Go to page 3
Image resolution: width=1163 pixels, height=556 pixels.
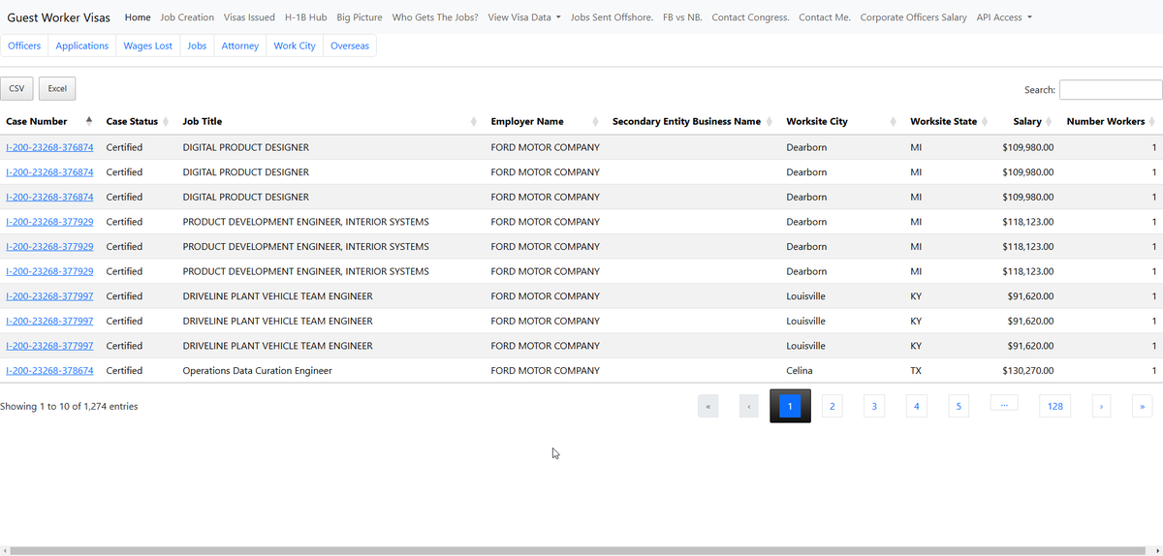[x=874, y=406]
